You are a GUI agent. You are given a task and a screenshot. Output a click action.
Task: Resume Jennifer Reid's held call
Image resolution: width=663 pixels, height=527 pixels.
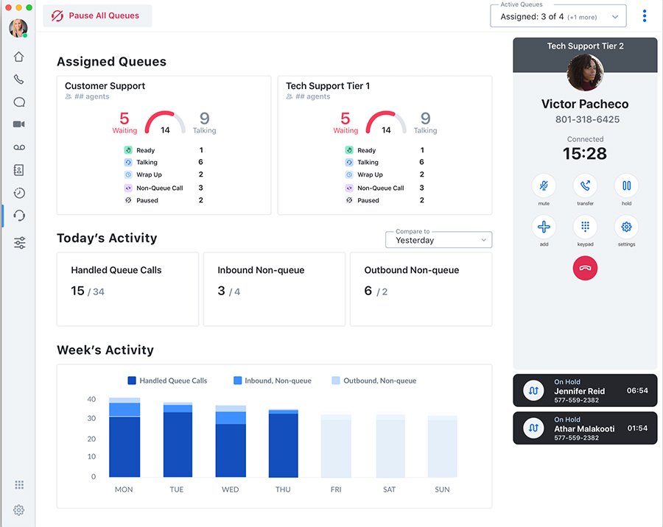[533, 390]
